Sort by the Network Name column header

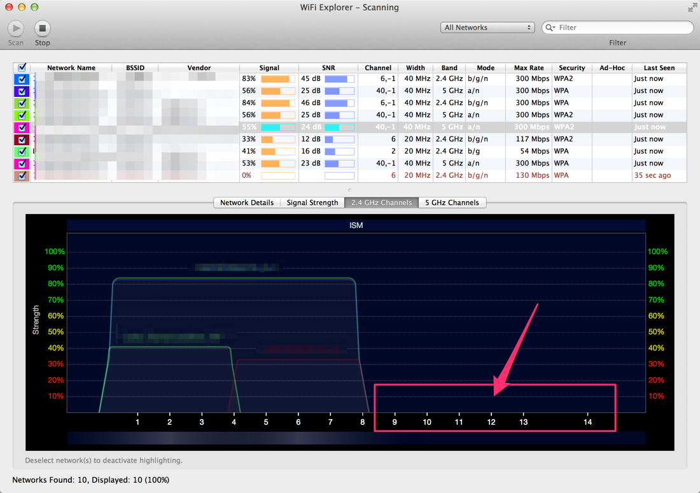point(71,68)
